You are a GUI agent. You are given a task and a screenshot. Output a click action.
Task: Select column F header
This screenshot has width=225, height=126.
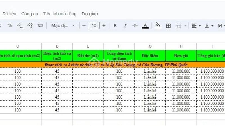coord(119,46)
